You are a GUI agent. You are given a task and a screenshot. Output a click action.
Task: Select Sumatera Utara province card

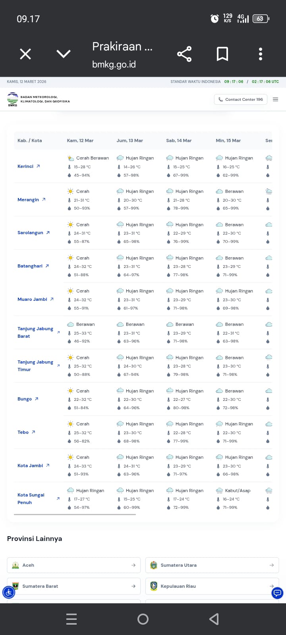tap(212, 565)
